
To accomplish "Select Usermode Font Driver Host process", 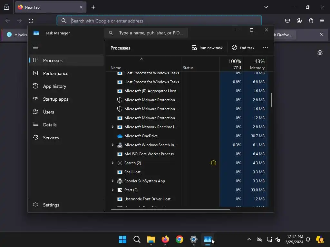I will pyautogui.click(x=186, y=199).
